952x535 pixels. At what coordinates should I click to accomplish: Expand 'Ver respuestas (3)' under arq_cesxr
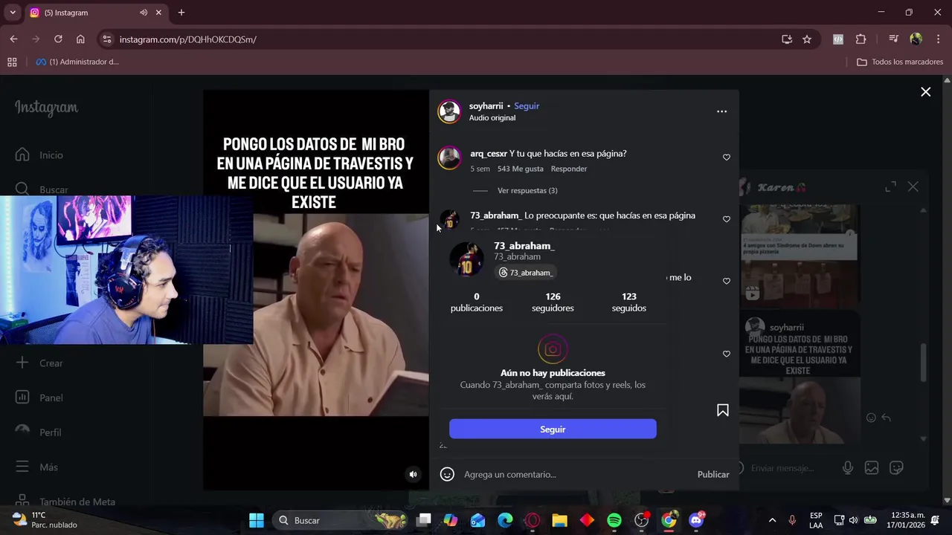tap(527, 190)
